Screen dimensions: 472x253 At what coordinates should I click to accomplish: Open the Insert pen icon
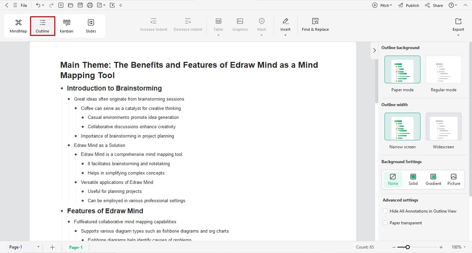[285, 21]
